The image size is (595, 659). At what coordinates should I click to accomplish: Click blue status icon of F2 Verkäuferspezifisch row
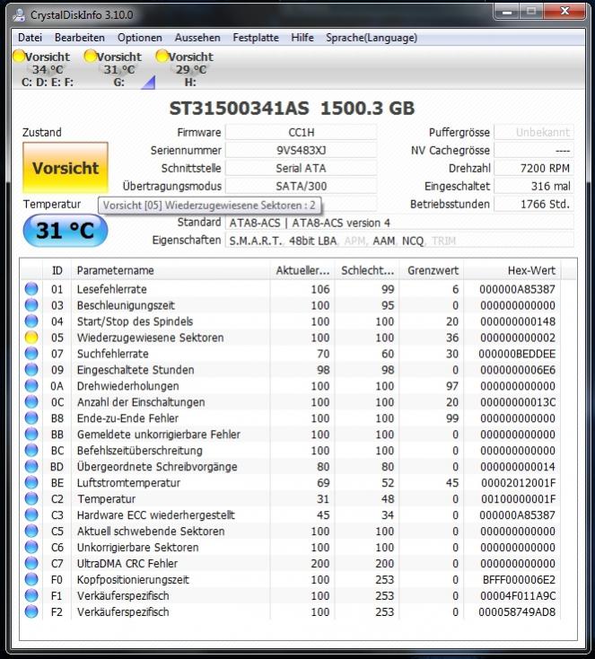pos(31,611)
